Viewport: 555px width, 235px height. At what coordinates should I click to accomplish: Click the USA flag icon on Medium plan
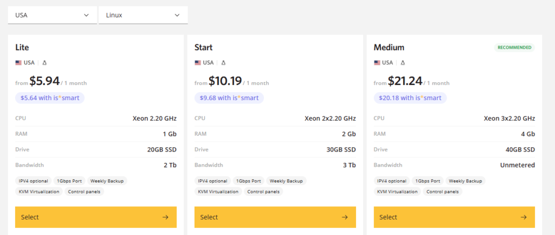click(377, 63)
